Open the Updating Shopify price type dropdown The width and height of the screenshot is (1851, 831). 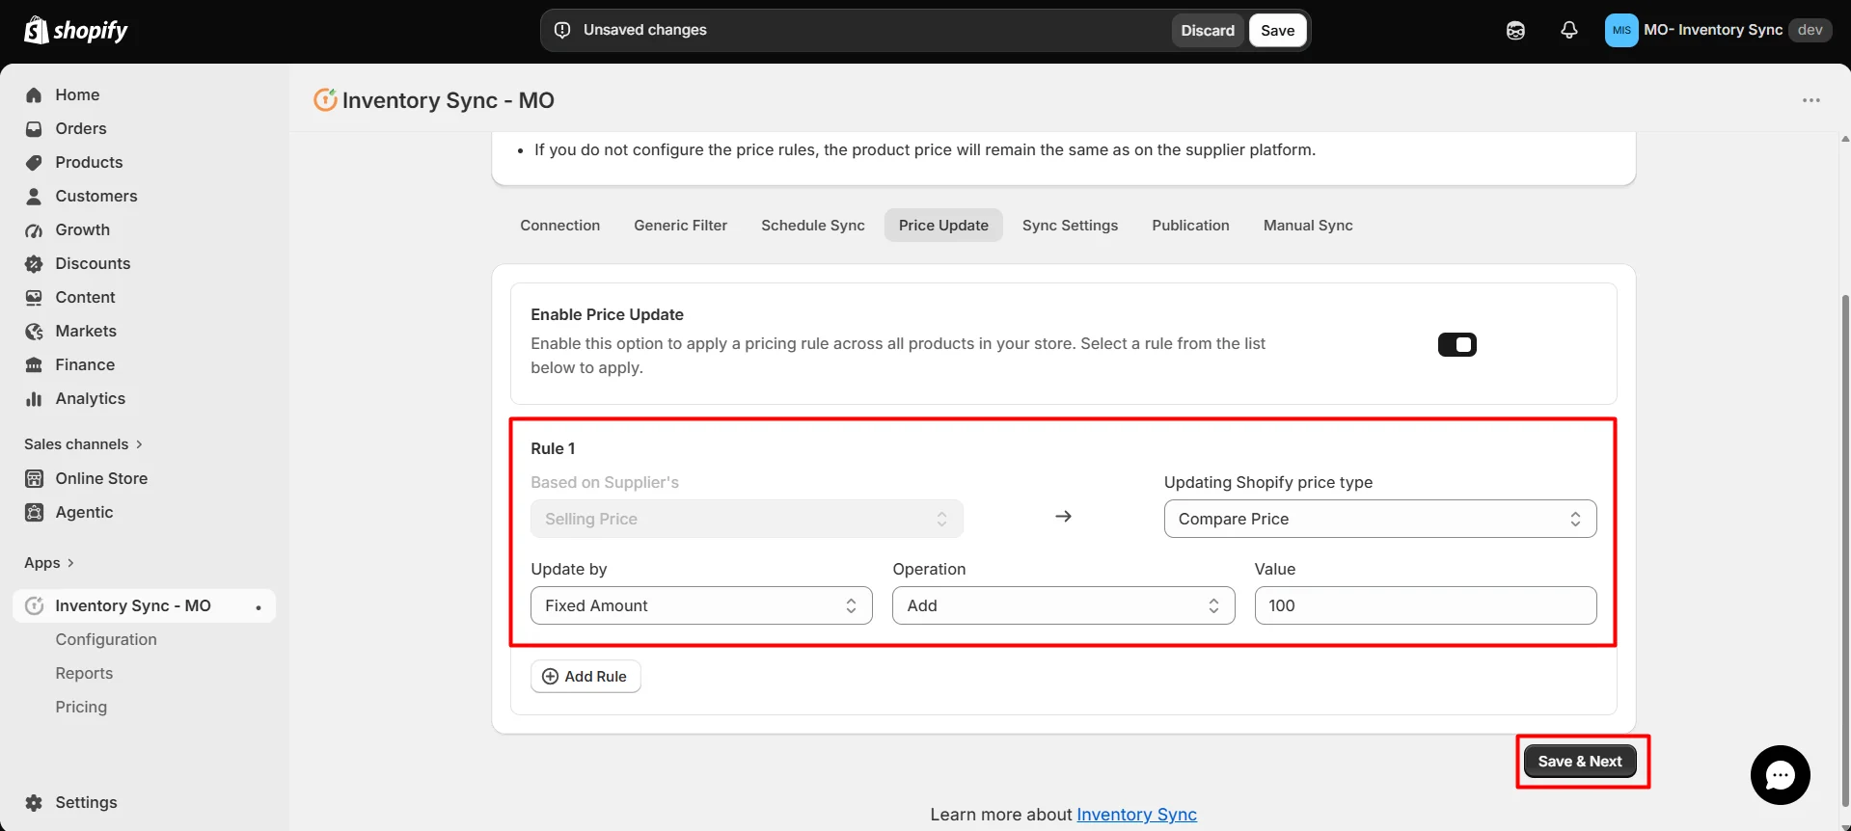coord(1380,519)
